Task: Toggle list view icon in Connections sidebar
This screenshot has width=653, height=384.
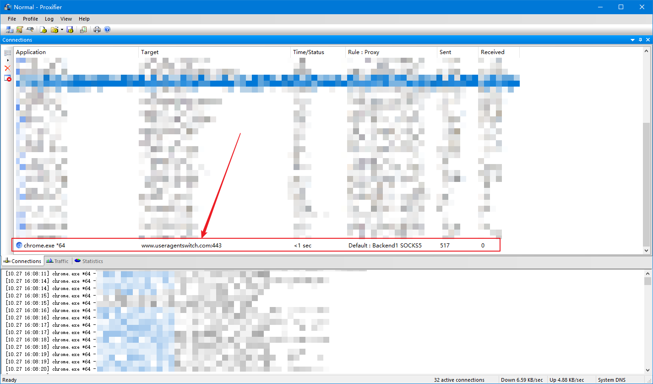Action: pyautogui.click(x=7, y=53)
